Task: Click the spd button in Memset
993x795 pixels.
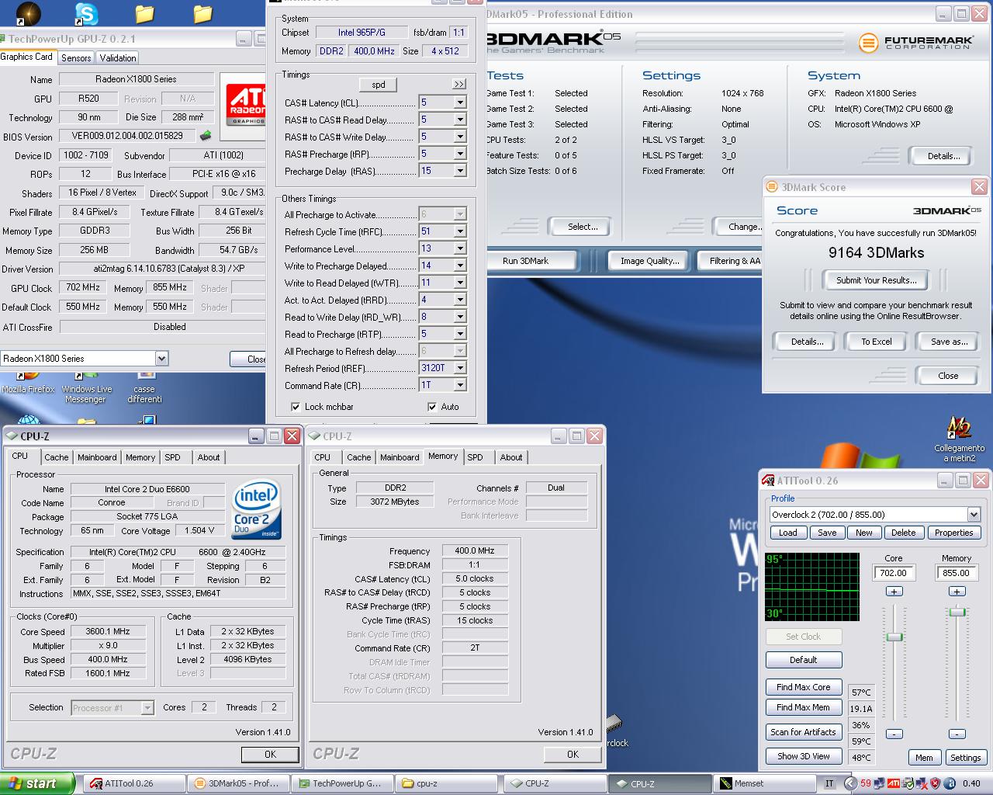Action: point(379,85)
